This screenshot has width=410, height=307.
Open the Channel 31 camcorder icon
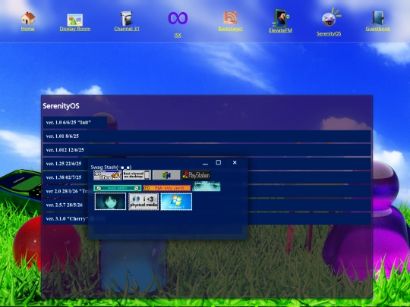(x=127, y=18)
